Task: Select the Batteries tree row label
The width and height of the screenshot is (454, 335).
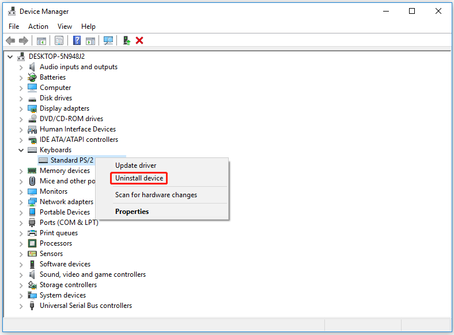Action: click(x=52, y=77)
